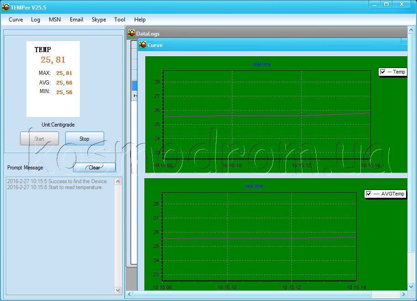This screenshot has width=417, height=301.
Task: Open the Skype menu
Action: [99, 20]
